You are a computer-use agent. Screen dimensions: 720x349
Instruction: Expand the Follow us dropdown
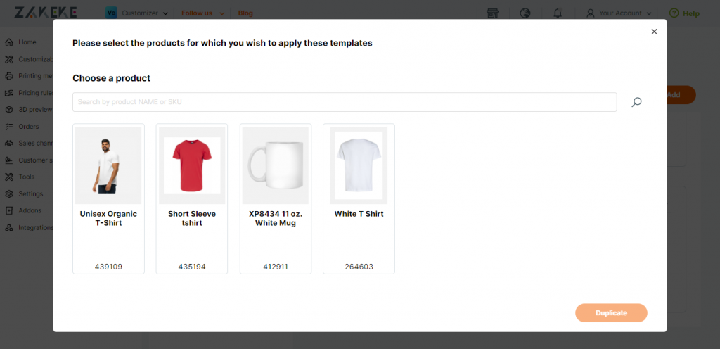click(x=203, y=13)
